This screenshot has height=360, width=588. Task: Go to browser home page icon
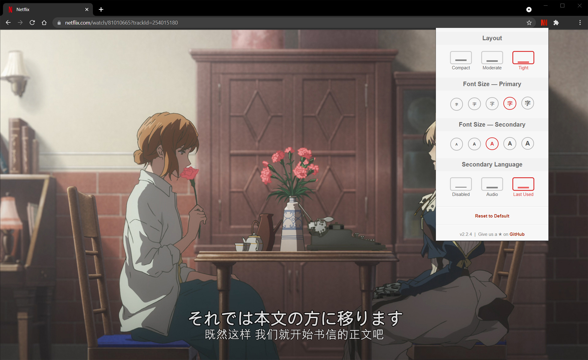44,22
